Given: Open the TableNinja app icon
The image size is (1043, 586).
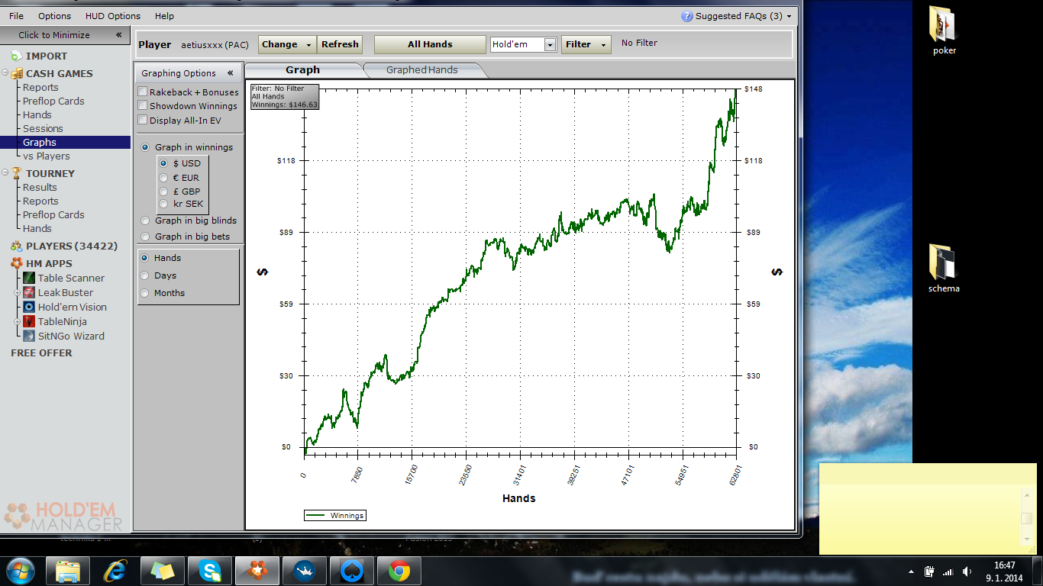Looking at the screenshot, I should pos(29,321).
